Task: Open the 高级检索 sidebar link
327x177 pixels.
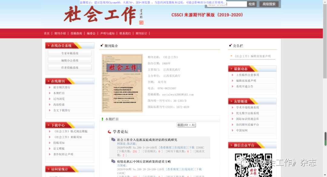Action: [x=59, y=105]
